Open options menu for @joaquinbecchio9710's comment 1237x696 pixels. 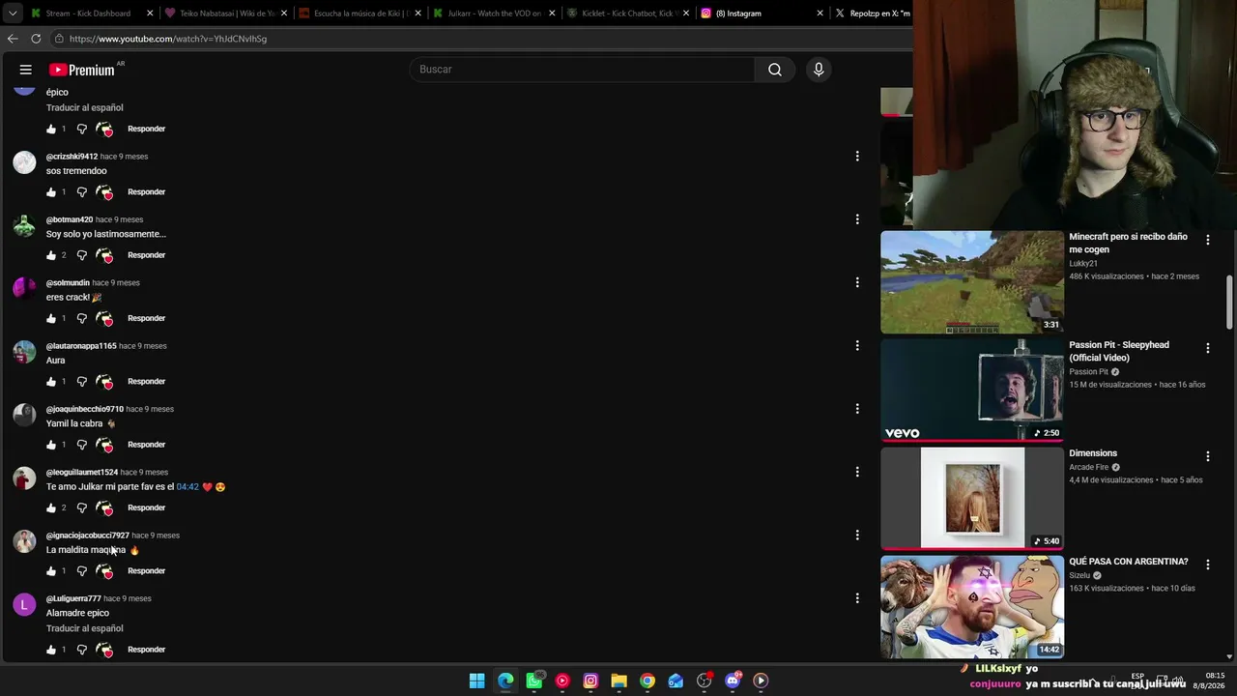pos(857,409)
